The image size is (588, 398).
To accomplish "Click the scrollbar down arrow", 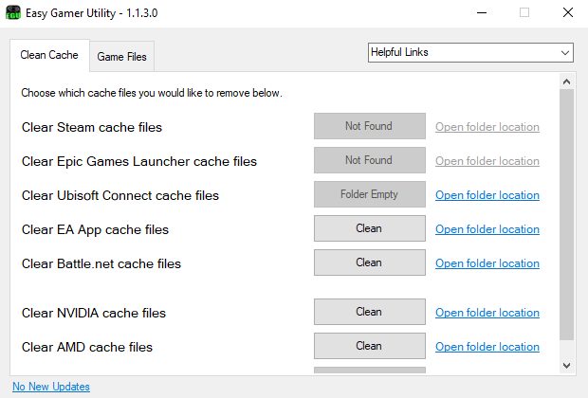I will point(566,365).
